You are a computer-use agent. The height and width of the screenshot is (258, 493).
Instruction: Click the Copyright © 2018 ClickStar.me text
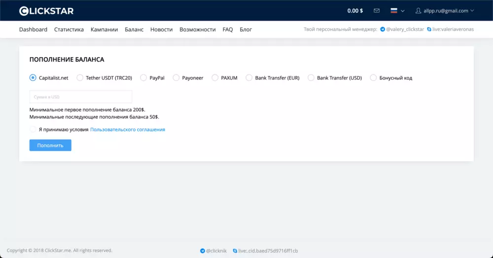pyautogui.click(x=60, y=251)
